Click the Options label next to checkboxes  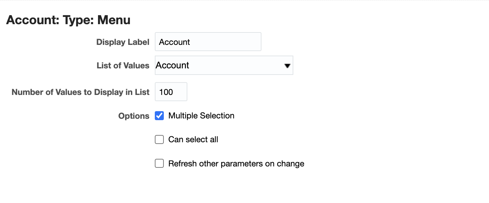click(x=133, y=116)
